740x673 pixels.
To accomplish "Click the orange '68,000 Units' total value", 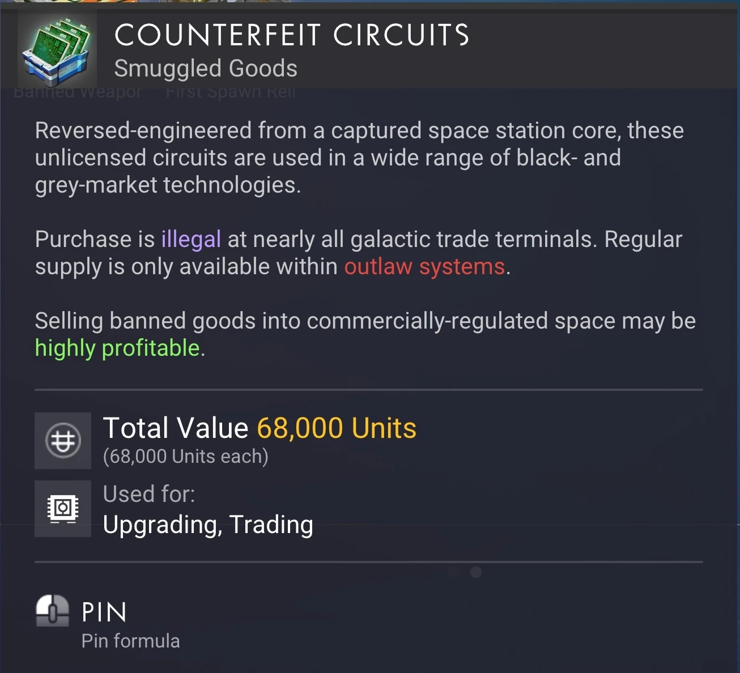I will pyautogui.click(x=337, y=428).
